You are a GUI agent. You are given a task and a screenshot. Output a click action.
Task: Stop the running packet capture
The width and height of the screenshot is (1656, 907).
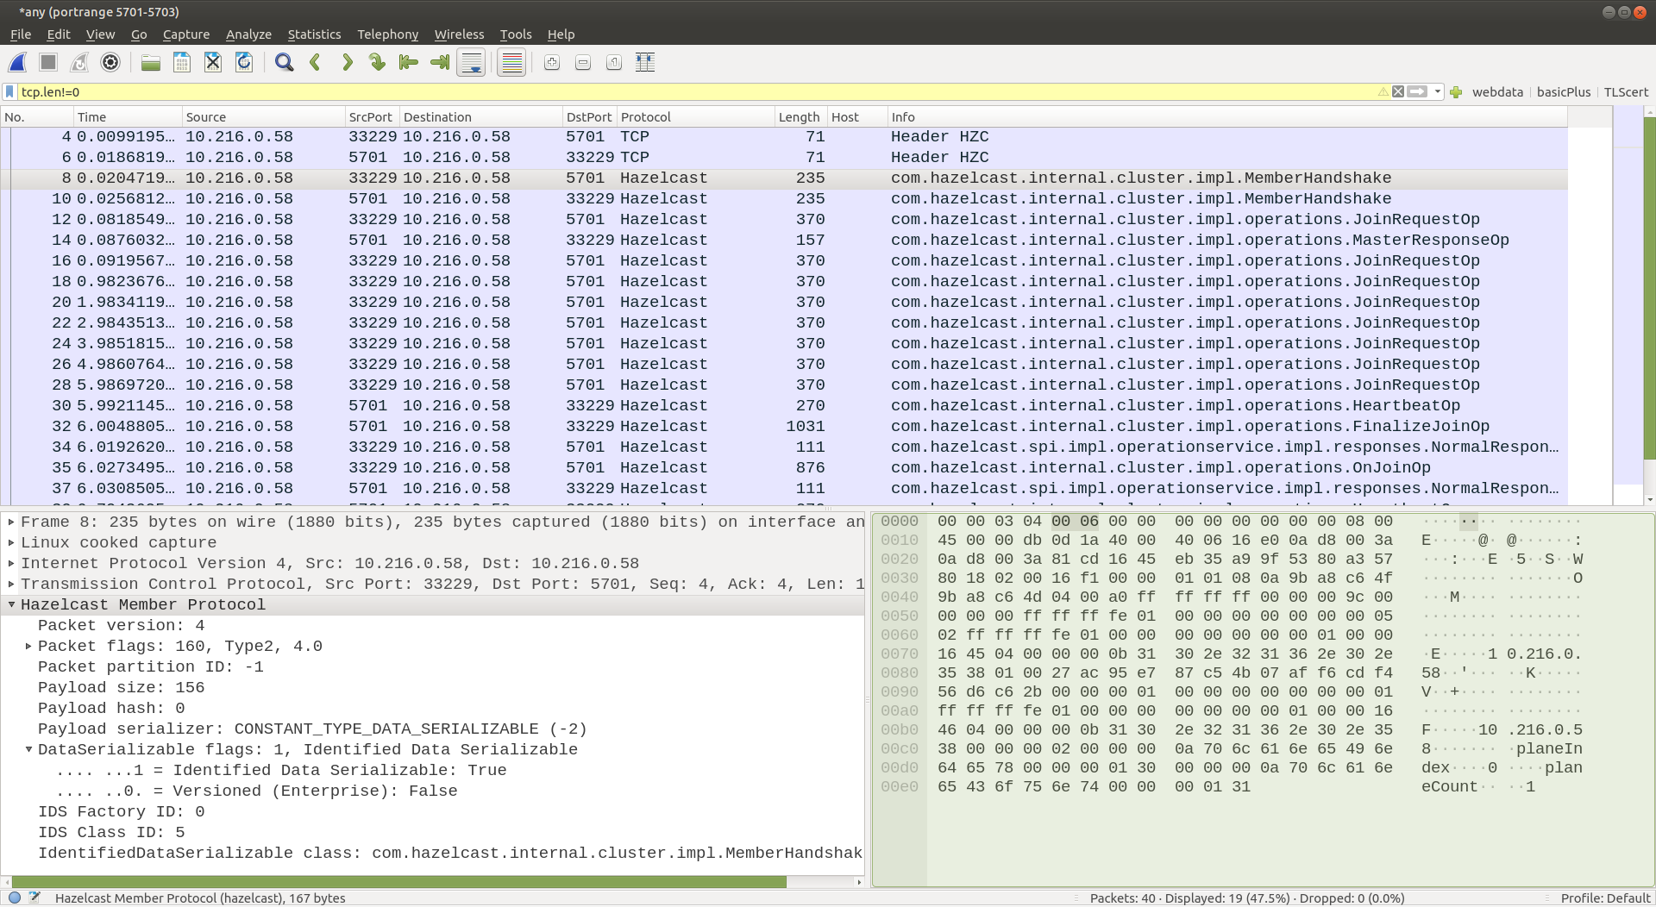pos(48,63)
